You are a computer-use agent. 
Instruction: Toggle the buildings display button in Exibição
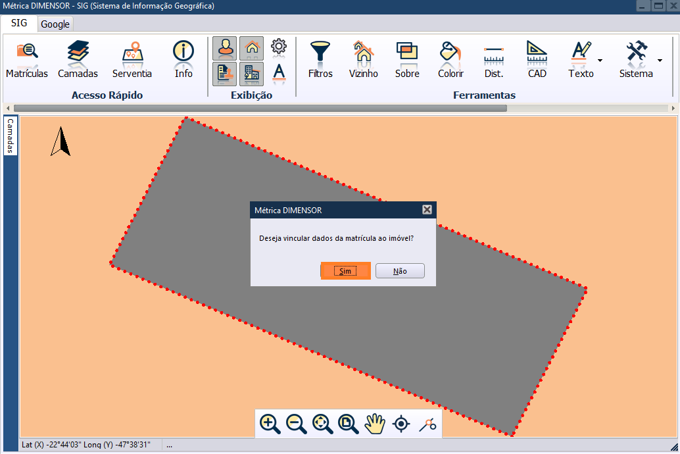pyautogui.click(x=251, y=74)
